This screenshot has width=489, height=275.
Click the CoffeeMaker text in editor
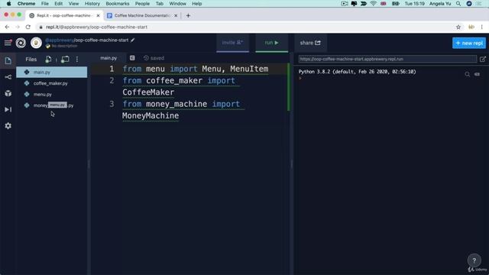[148, 92]
